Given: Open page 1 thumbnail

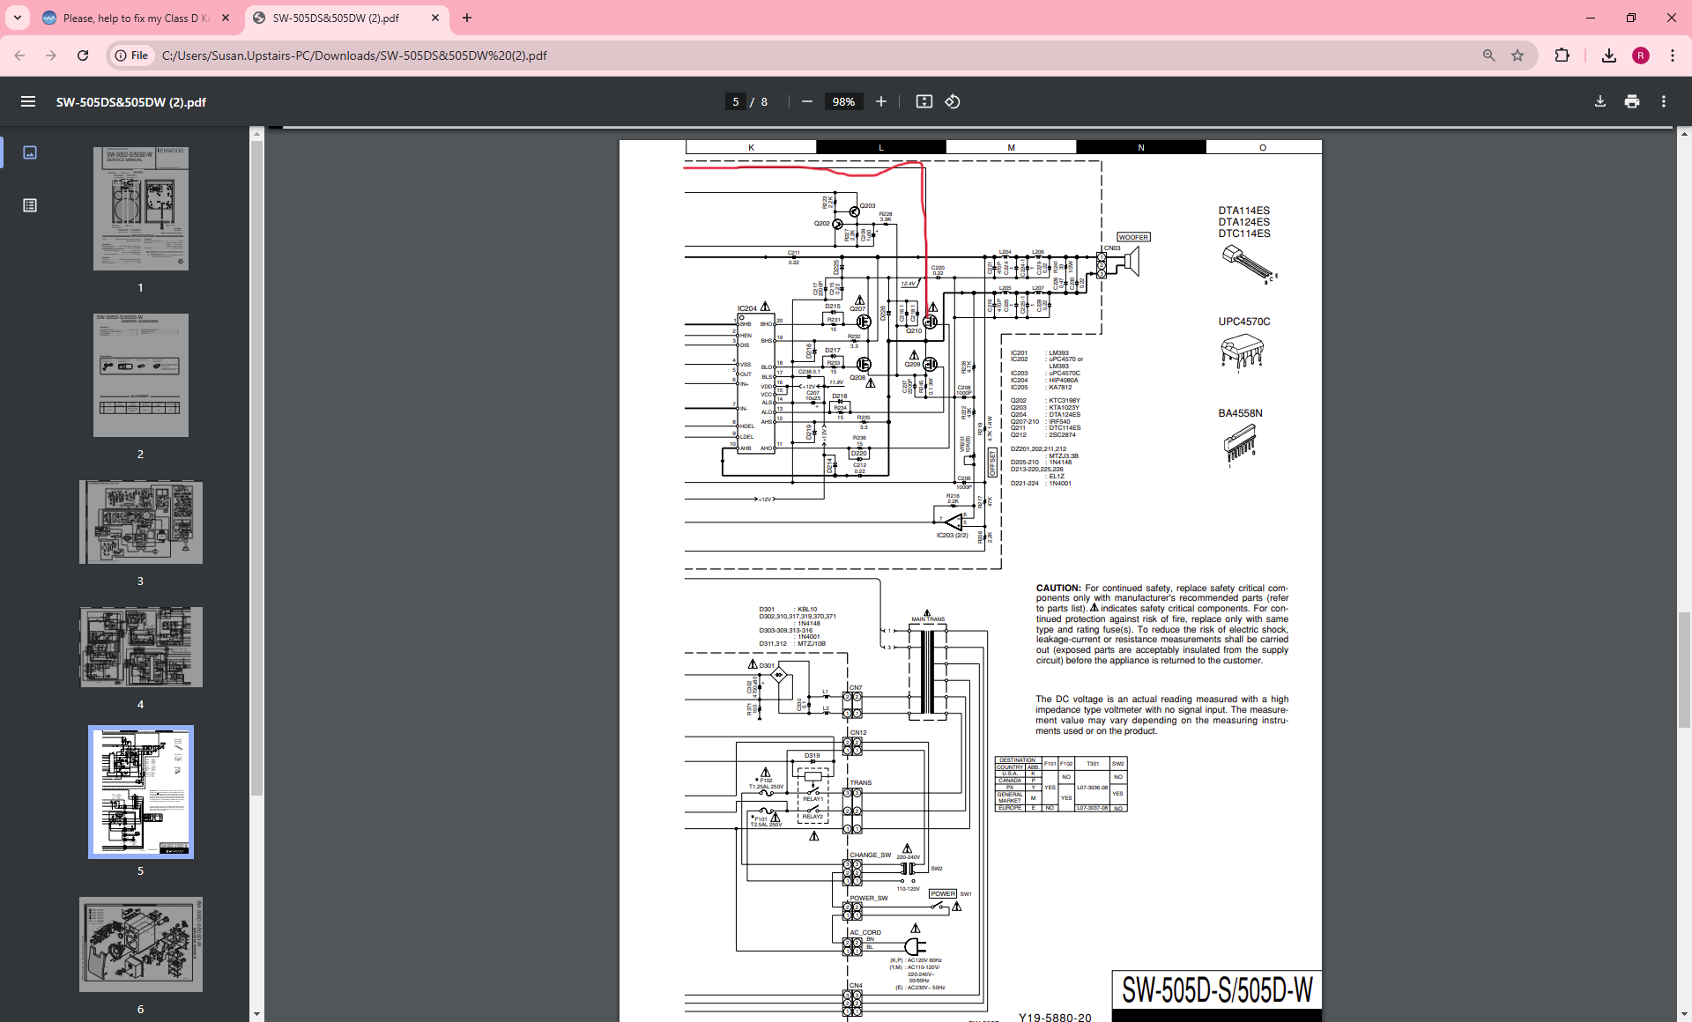Looking at the screenshot, I should (x=141, y=209).
